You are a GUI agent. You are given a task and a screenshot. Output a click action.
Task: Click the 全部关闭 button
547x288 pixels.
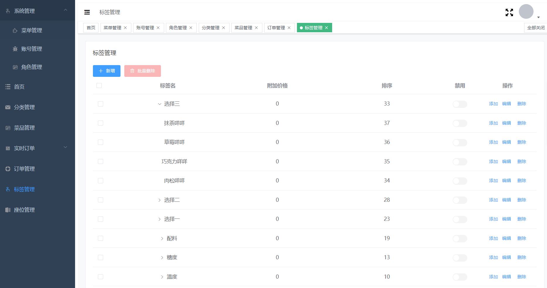tap(536, 28)
